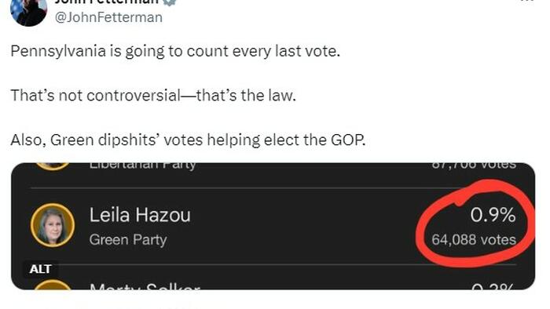Click the verified badge beside the name

pos(170,2)
